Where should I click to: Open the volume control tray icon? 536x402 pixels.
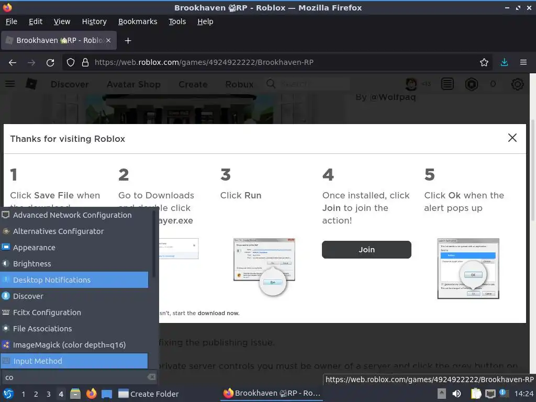point(456,394)
